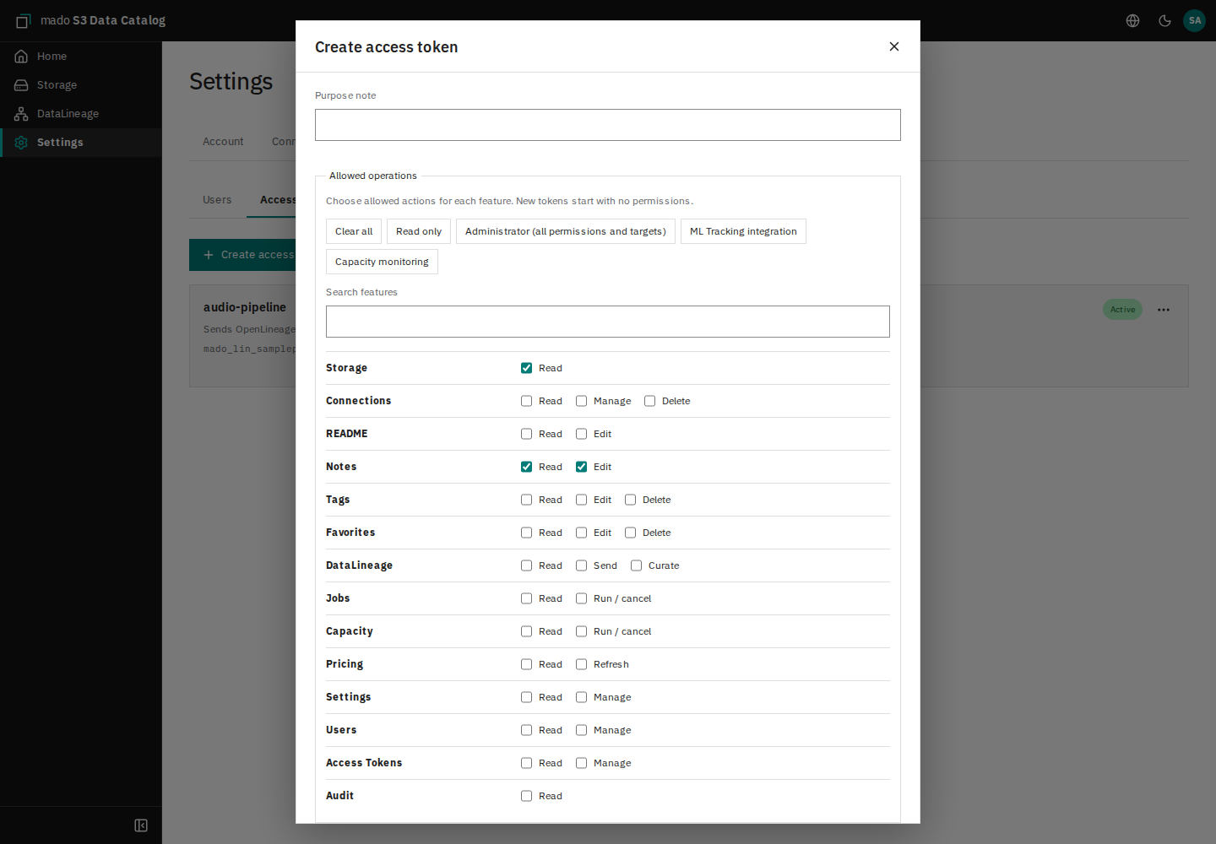Image resolution: width=1216 pixels, height=844 pixels.
Task: Apply the Read only preset
Action: click(419, 231)
